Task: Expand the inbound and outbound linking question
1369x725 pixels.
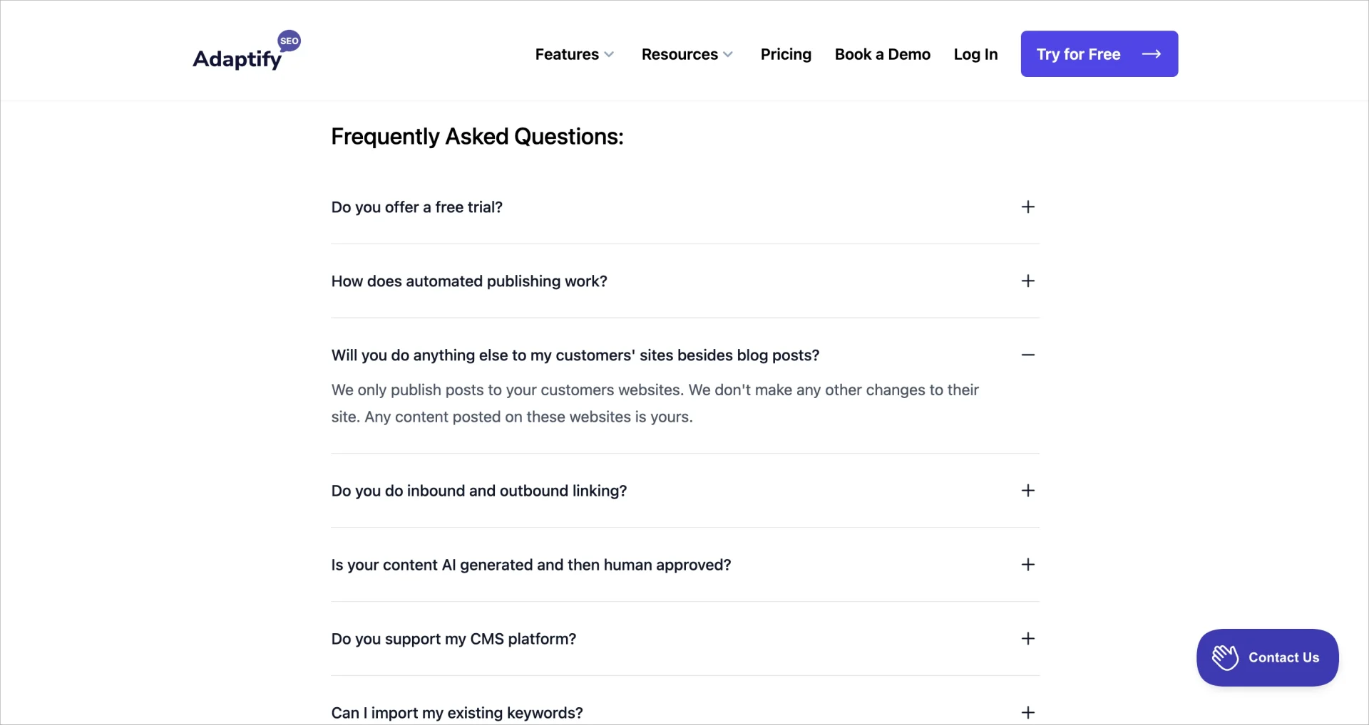Action: pos(478,490)
